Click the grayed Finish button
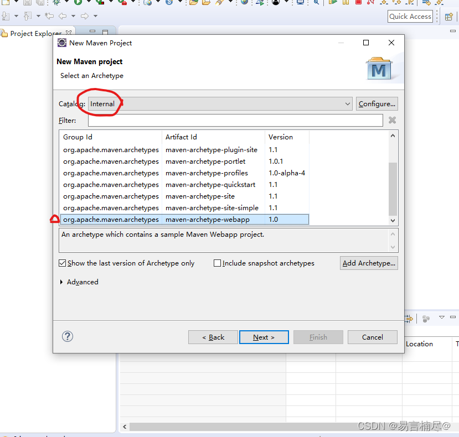The width and height of the screenshot is (459, 437). pyautogui.click(x=318, y=337)
